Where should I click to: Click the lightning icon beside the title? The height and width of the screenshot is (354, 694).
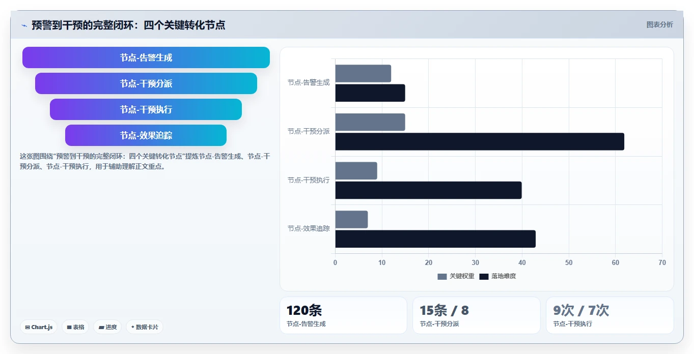[24, 25]
